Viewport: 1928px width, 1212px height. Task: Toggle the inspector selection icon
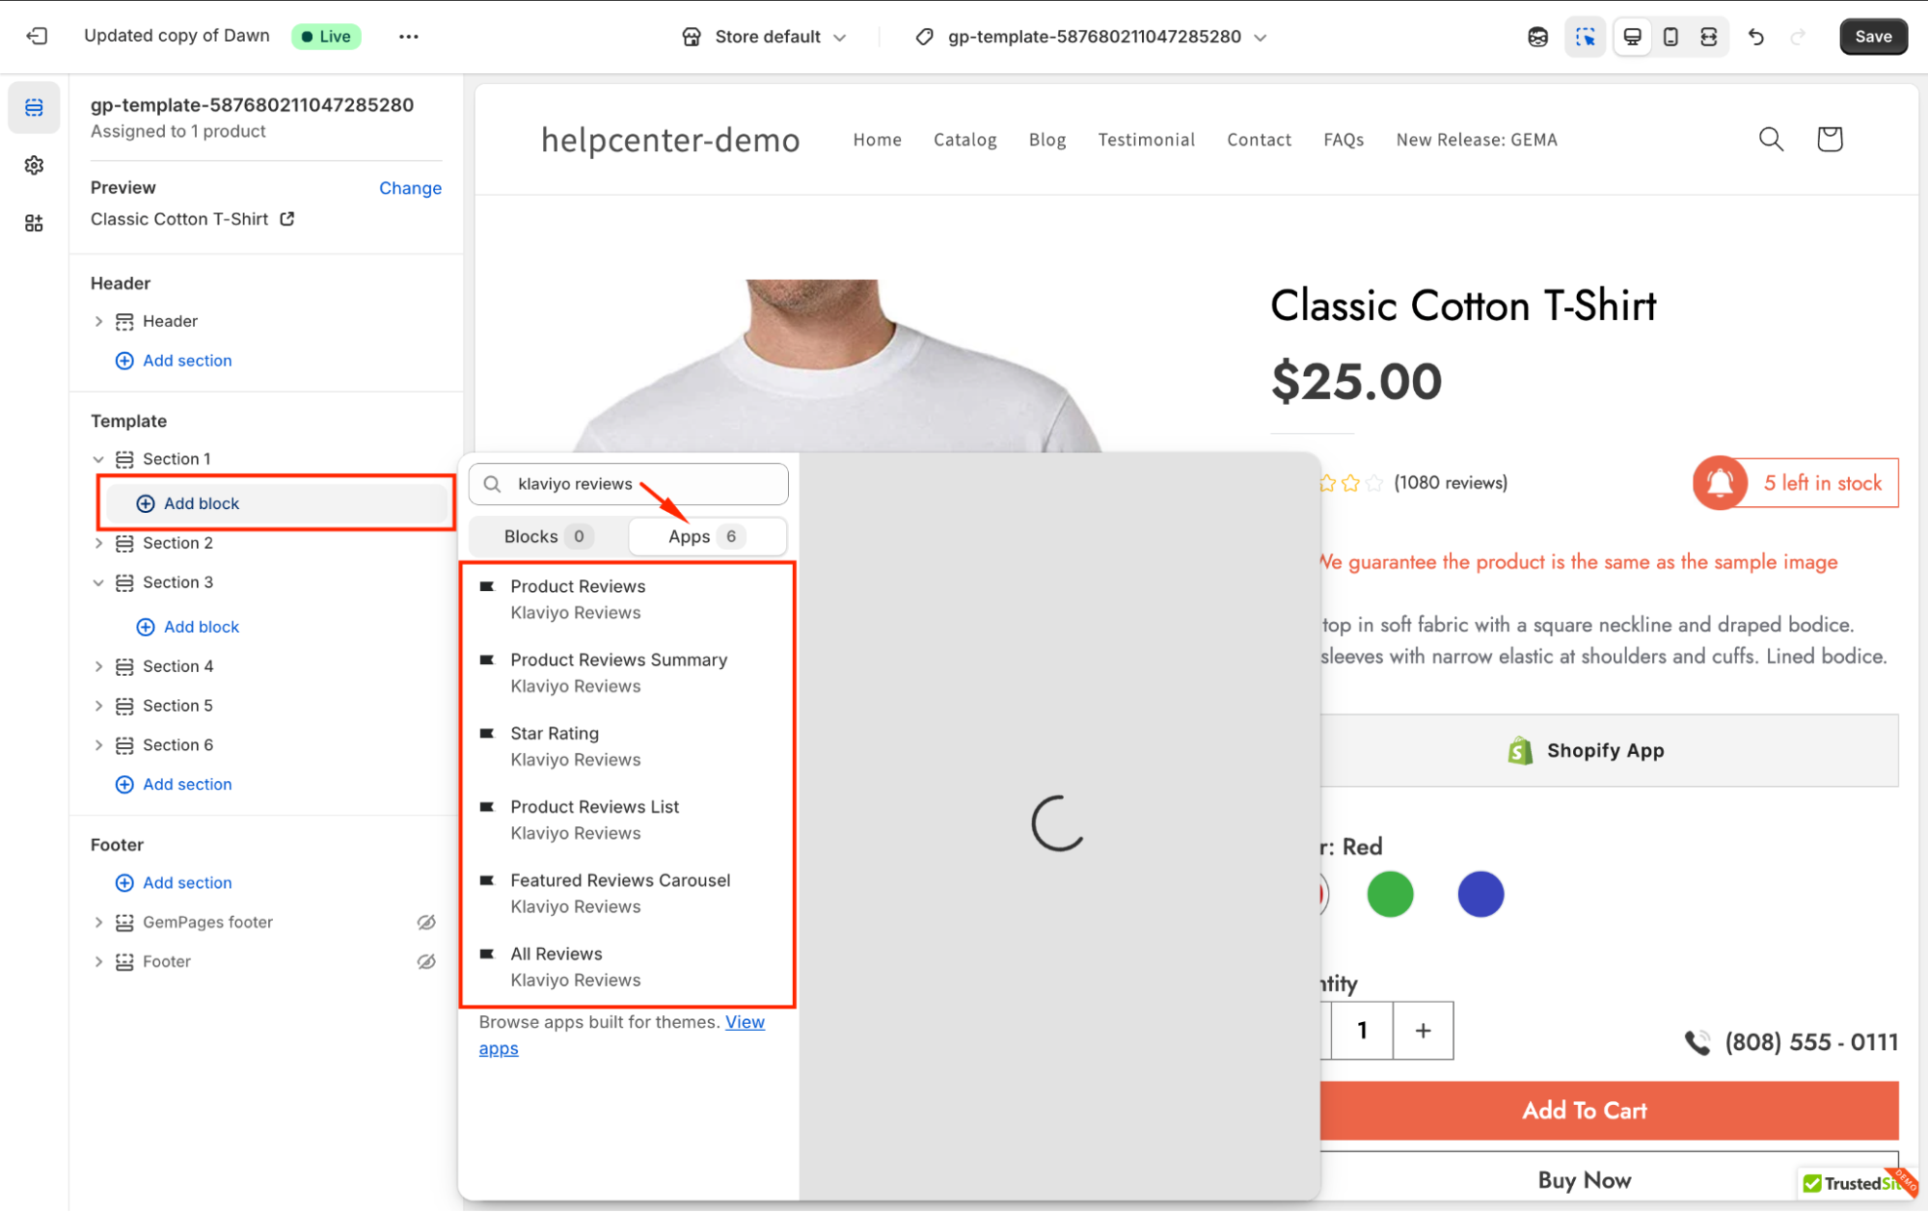1585,37
